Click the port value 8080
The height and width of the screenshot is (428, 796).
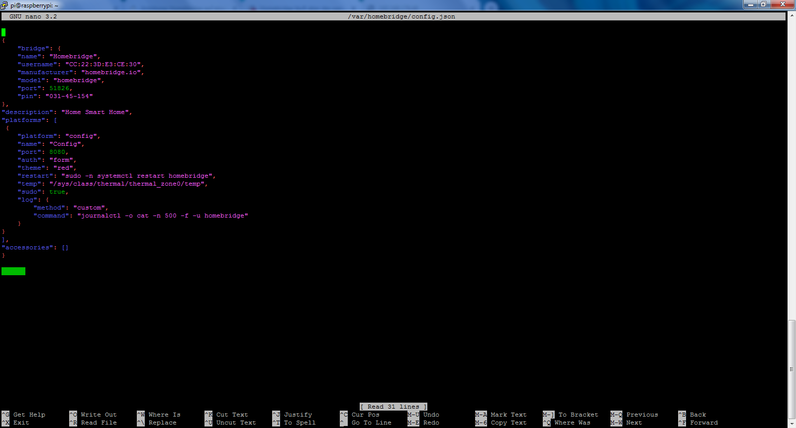57,152
